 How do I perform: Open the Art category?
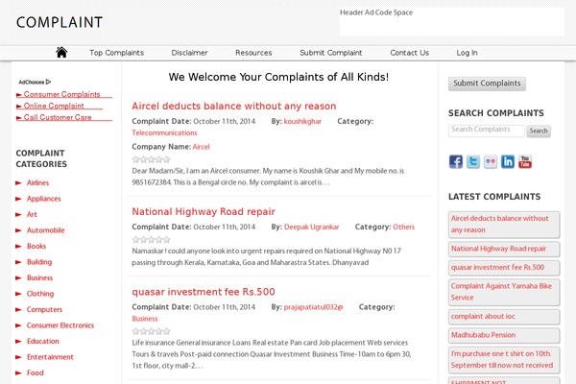[x=32, y=214]
